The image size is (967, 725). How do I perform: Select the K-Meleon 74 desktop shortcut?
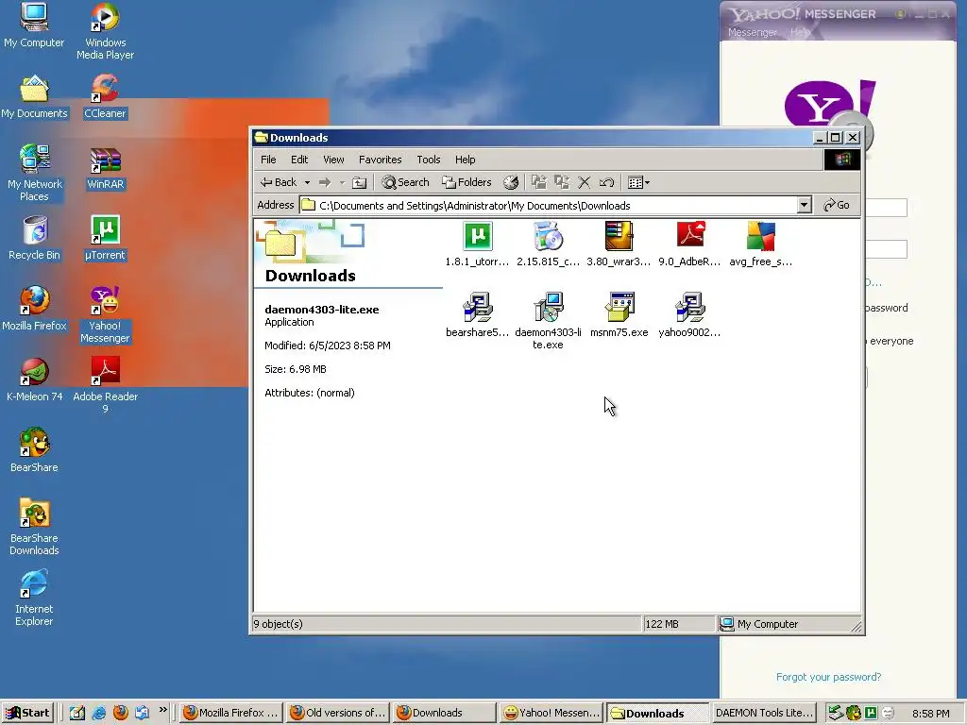[x=35, y=379]
